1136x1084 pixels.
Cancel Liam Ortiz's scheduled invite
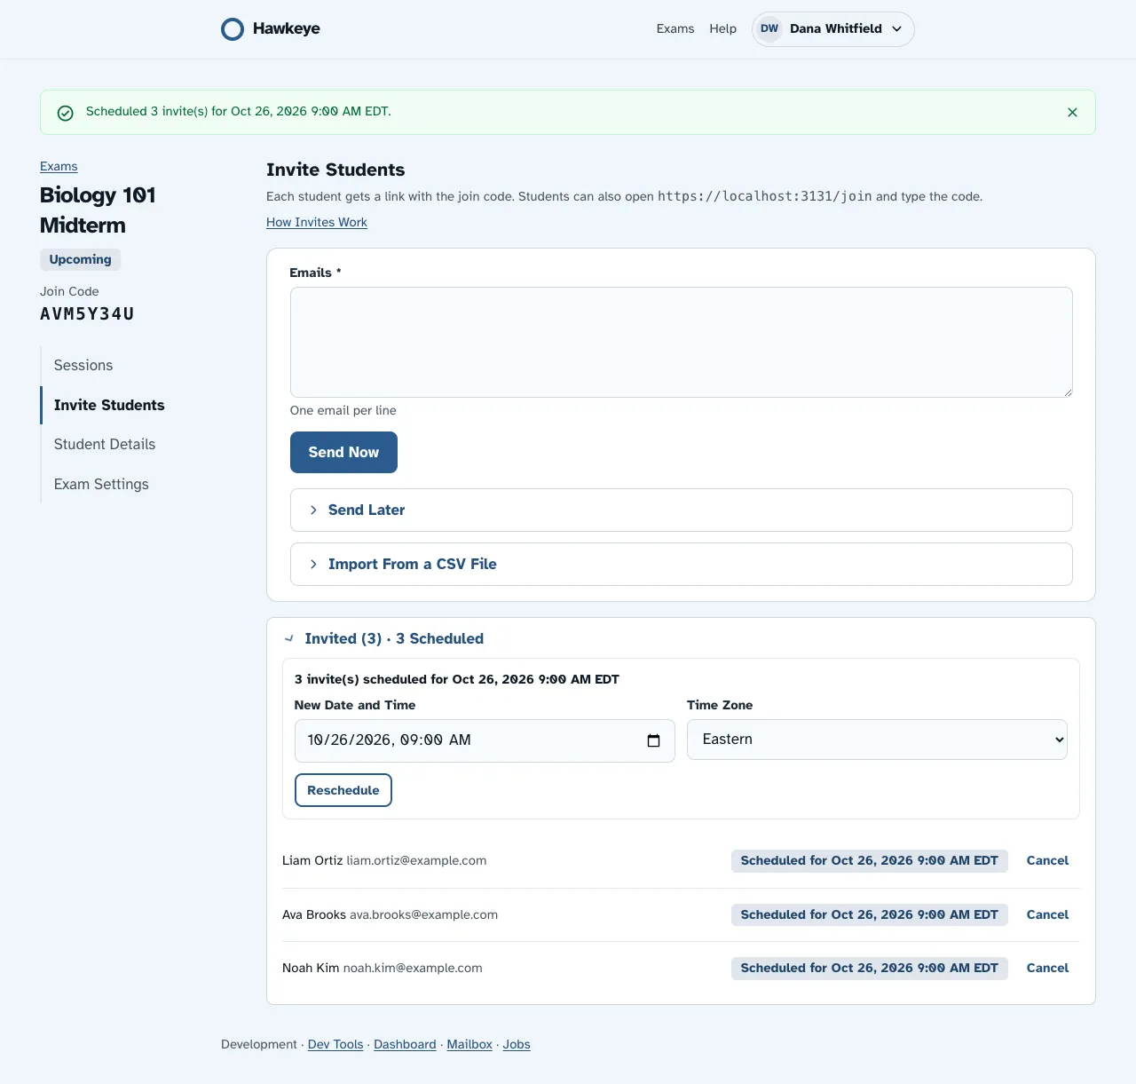1047,860
